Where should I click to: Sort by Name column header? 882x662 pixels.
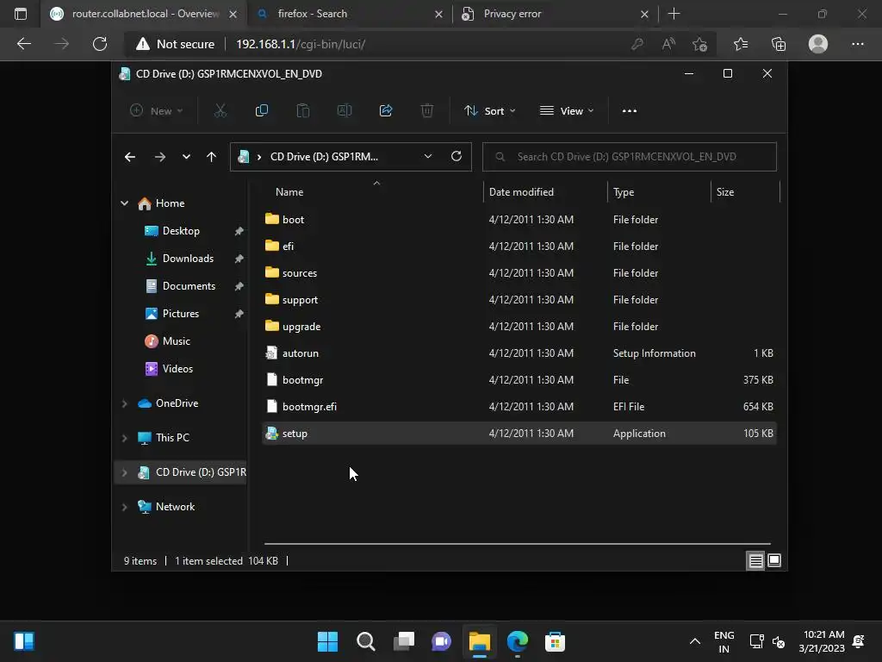pos(372,192)
